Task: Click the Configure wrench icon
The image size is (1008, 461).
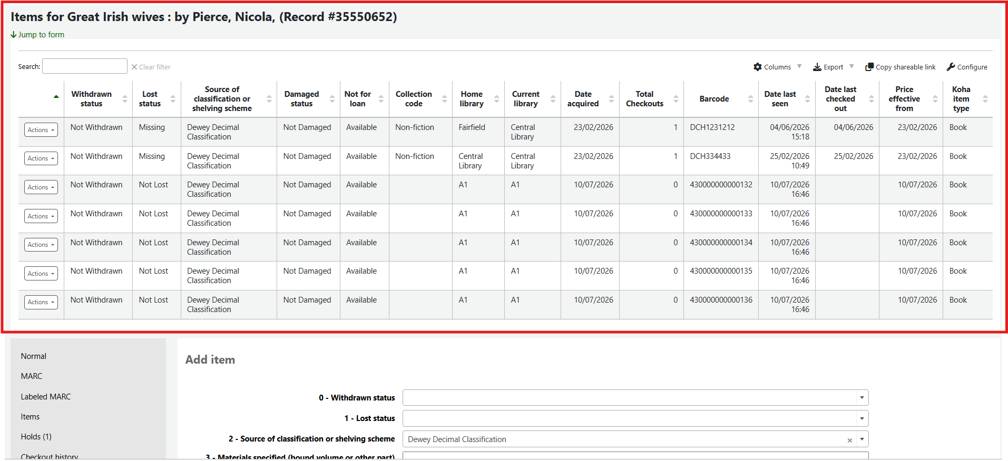Action: 951,67
